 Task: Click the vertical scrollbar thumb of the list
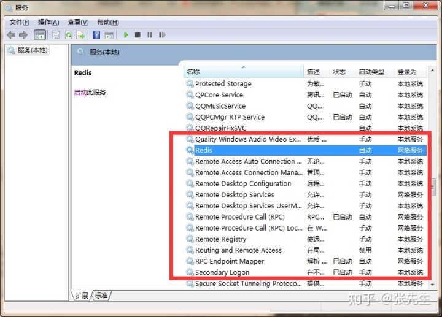click(x=432, y=186)
